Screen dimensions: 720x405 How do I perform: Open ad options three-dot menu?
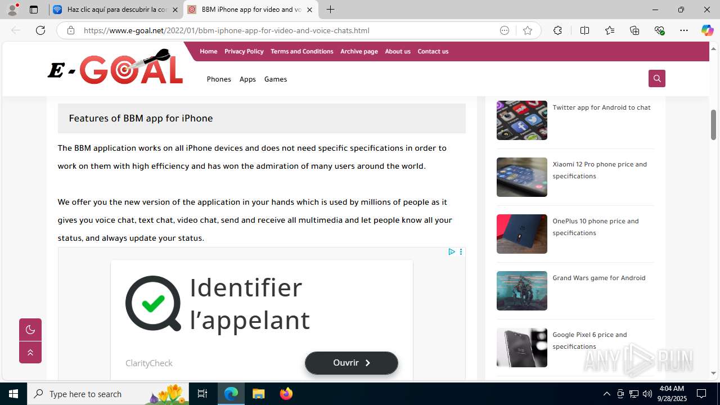tap(461, 252)
